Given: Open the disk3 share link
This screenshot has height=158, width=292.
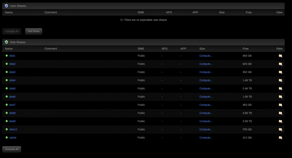Looking at the screenshot, I should pyautogui.click(x=12, y=72).
